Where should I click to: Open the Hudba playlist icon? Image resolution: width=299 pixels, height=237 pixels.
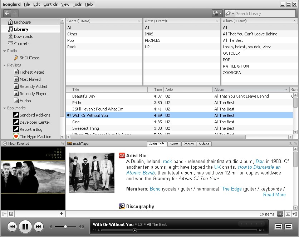[x=16, y=100]
